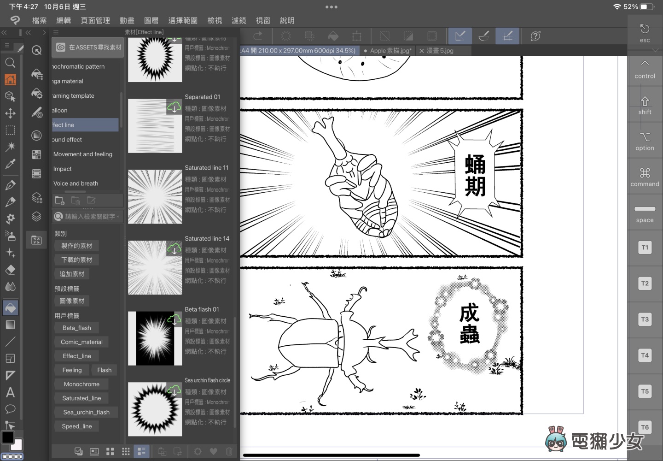Open the material palette hamburger menu

click(x=56, y=32)
